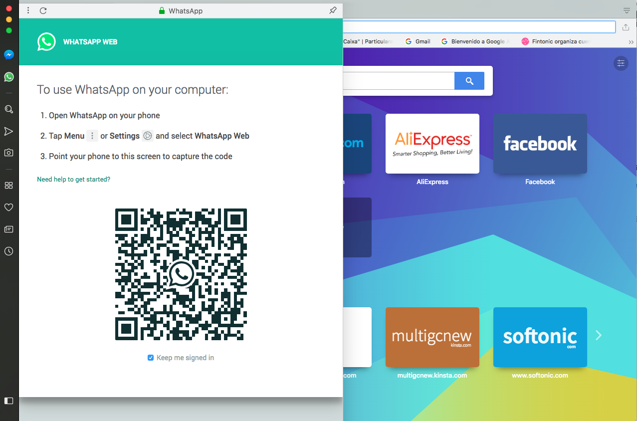Screen dimensions: 637x421
Task: Open the Easy Setup sliders panel
Action: tap(621, 63)
